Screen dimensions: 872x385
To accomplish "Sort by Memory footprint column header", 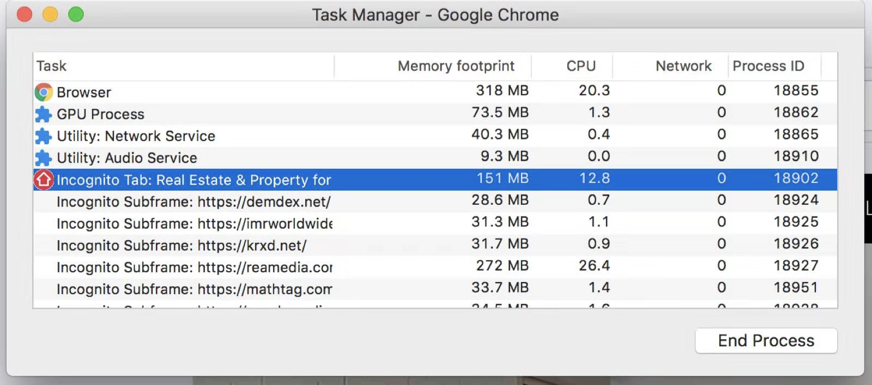I will point(456,66).
